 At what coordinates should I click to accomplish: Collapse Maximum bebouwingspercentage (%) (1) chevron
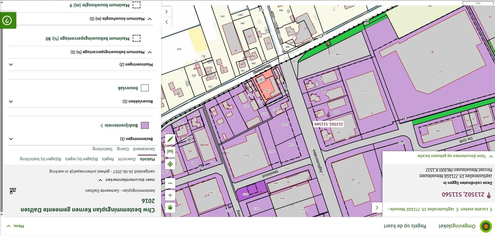point(150,52)
